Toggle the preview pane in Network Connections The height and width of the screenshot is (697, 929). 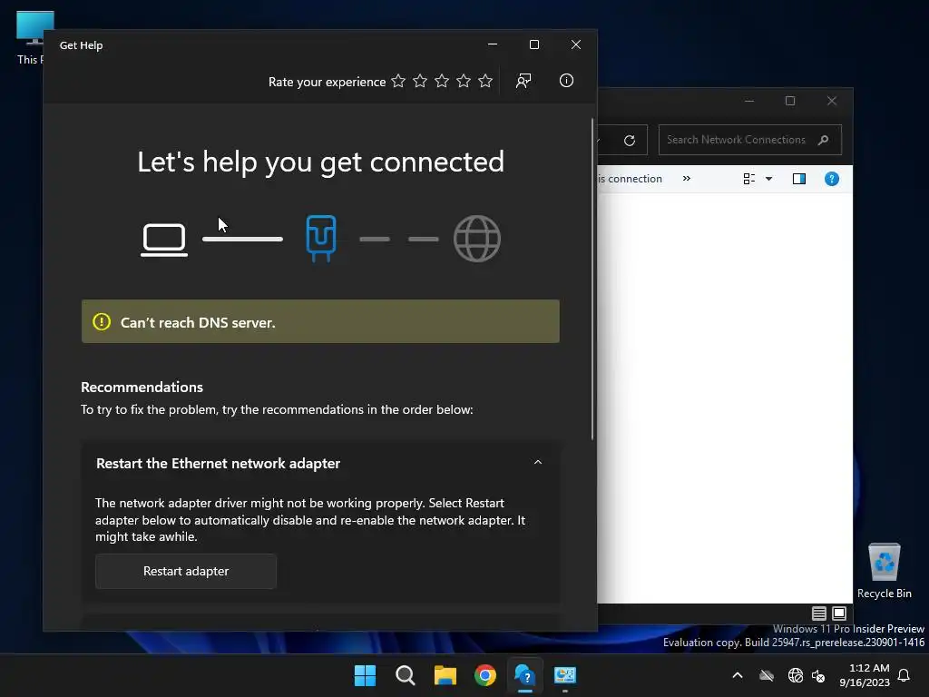point(799,179)
